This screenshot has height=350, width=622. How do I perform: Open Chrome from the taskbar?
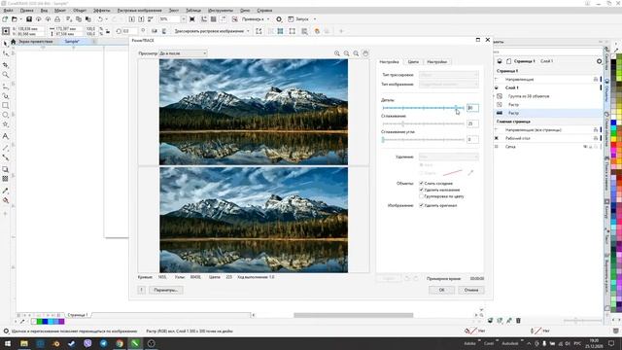pyautogui.click(x=119, y=343)
